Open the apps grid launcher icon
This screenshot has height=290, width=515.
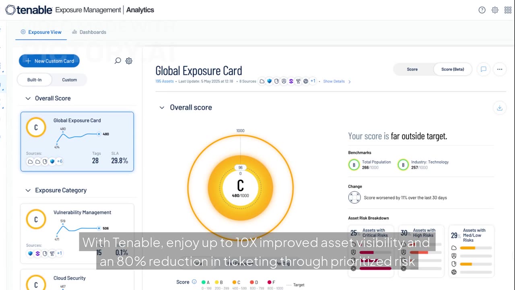coord(508,10)
